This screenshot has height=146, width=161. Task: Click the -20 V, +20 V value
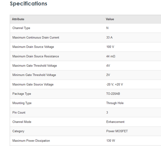[115, 85]
